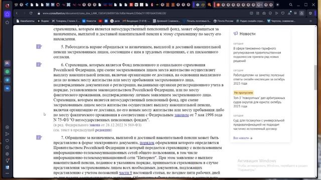Open the Easy Setup icon at toolbar end
This screenshot has width=321, height=180.
[x=310, y=13]
